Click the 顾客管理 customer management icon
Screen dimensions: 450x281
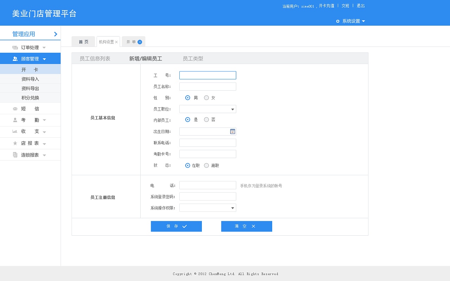coord(14,58)
